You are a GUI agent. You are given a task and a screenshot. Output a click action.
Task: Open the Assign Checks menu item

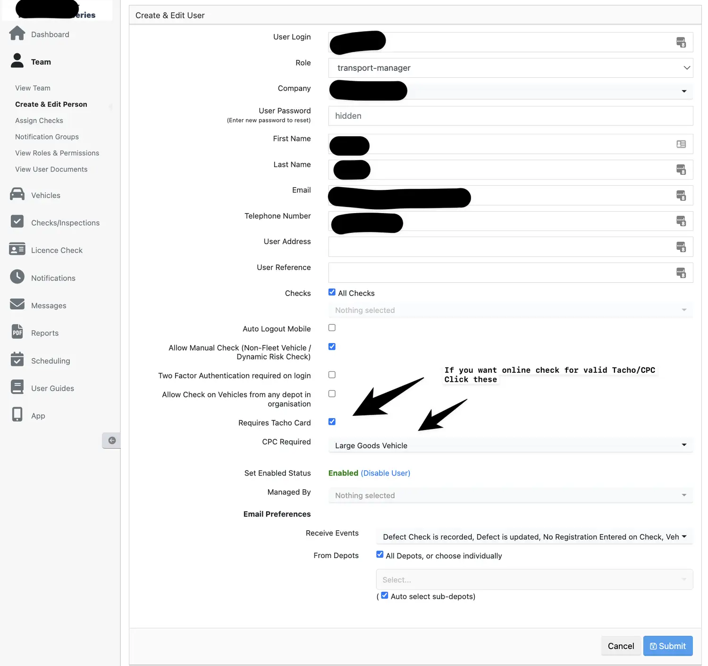[39, 120]
